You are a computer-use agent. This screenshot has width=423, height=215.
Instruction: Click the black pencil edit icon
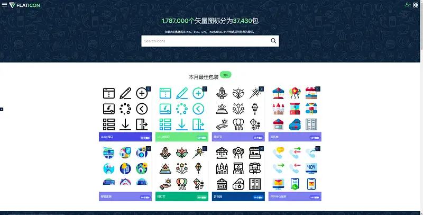coord(125,93)
